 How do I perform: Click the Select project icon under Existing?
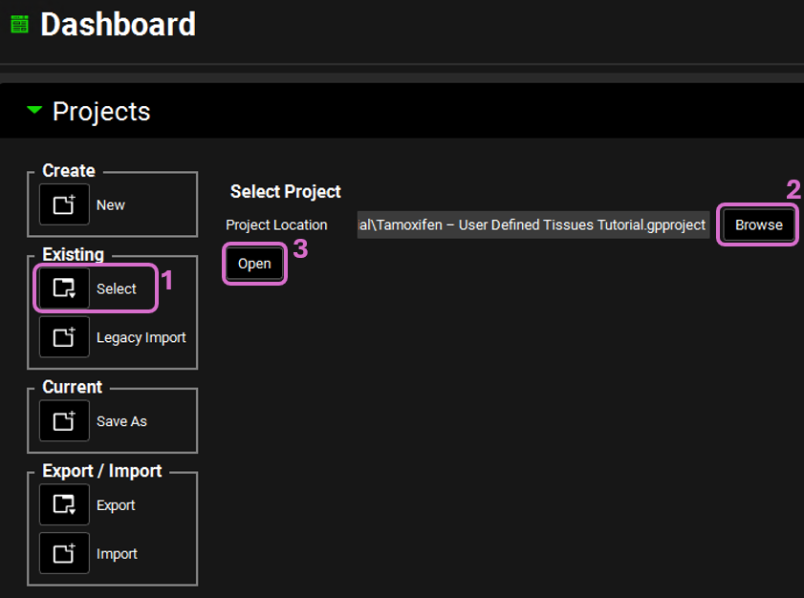click(64, 288)
